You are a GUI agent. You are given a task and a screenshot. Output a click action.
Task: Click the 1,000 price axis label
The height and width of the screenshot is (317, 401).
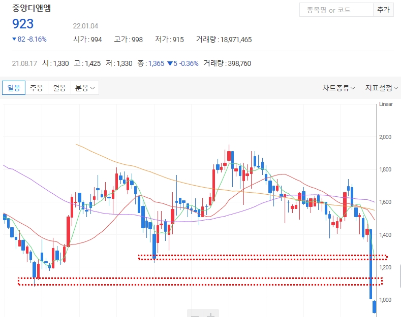385,300
